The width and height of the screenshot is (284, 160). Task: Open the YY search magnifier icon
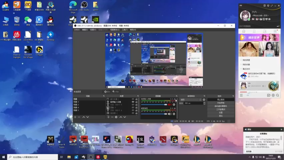(278, 95)
